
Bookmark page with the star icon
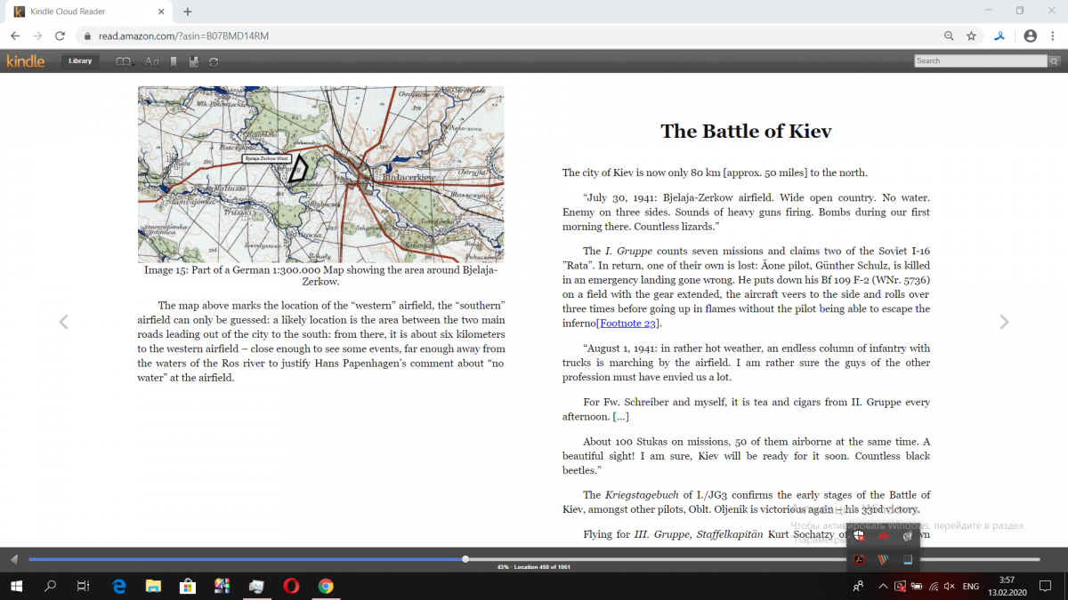pos(971,36)
